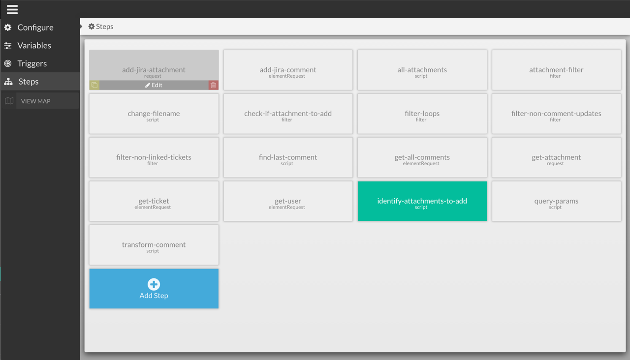Open the filter-loops step card
This screenshot has width=630, height=360.
coord(422,114)
